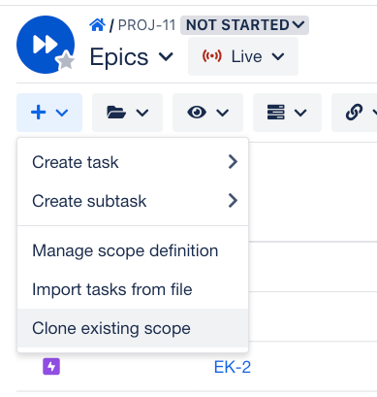This screenshot has height=397, width=377.
Task: Expand the Create subtask submenu
Action: click(133, 201)
